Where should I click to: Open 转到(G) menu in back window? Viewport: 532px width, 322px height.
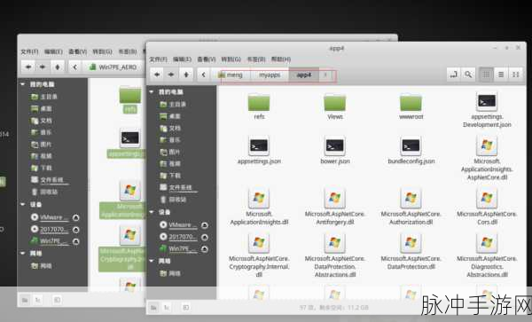(102, 51)
